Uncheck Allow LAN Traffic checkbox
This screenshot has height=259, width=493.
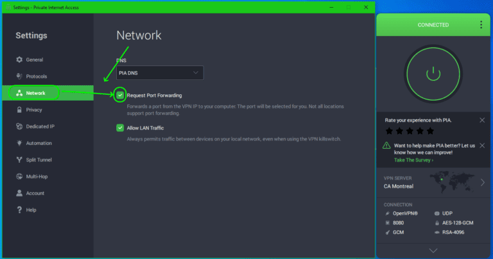(120, 128)
